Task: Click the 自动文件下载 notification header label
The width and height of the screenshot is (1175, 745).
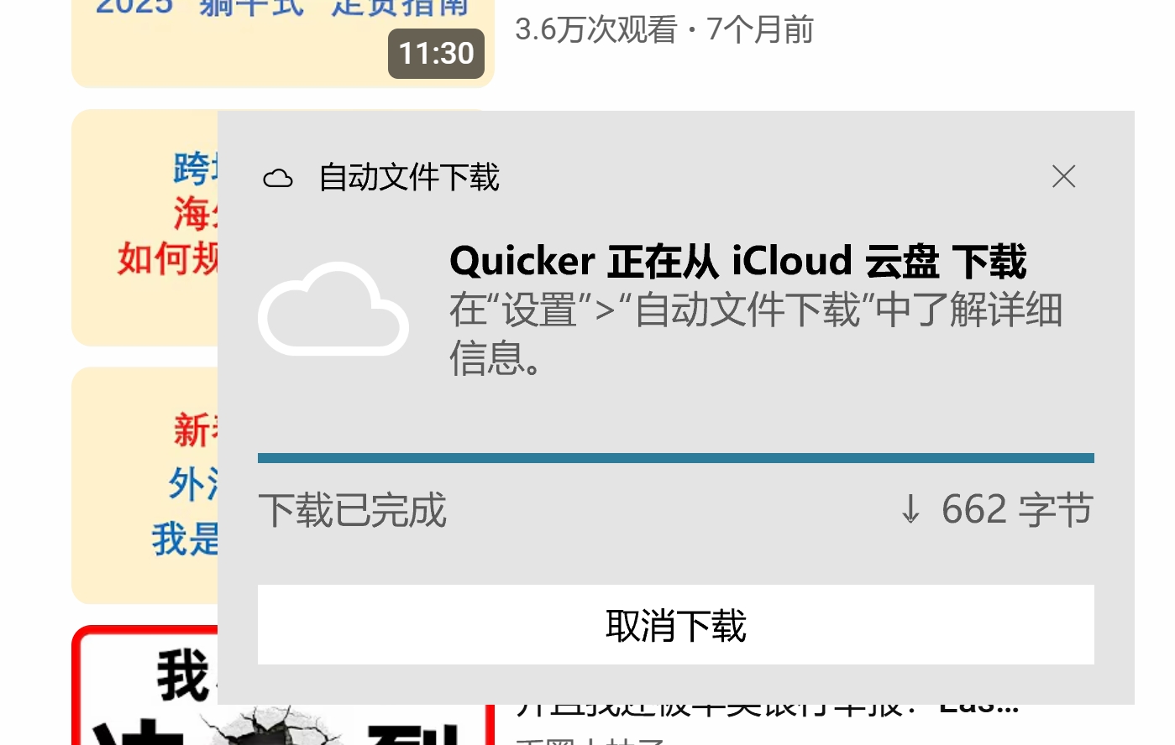Action: (409, 177)
